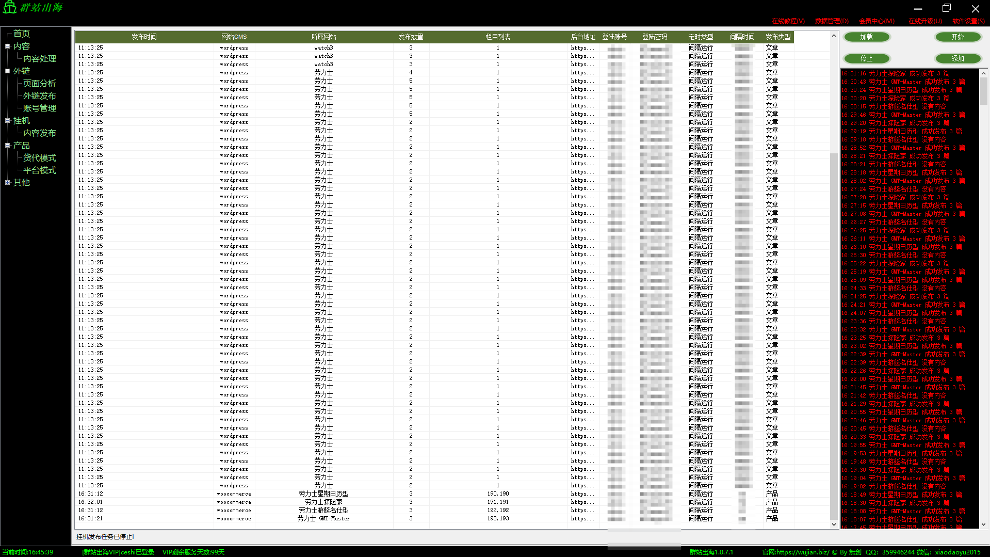Collapse the 挂机 tree node
The width and height of the screenshot is (990, 557).
pos(7,120)
